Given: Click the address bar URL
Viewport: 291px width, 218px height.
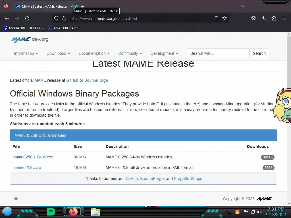Looking at the screenshot, I should coord(103,18).
